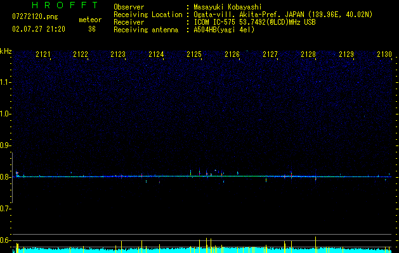399x253 pixels.
Task: Click the gray vertical frequency range bar
Action: pyautogui.click(x=13, y=178)
